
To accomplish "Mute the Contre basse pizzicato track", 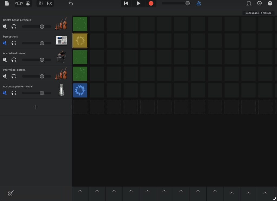I will pyautogui.click(x=5, y=26).
